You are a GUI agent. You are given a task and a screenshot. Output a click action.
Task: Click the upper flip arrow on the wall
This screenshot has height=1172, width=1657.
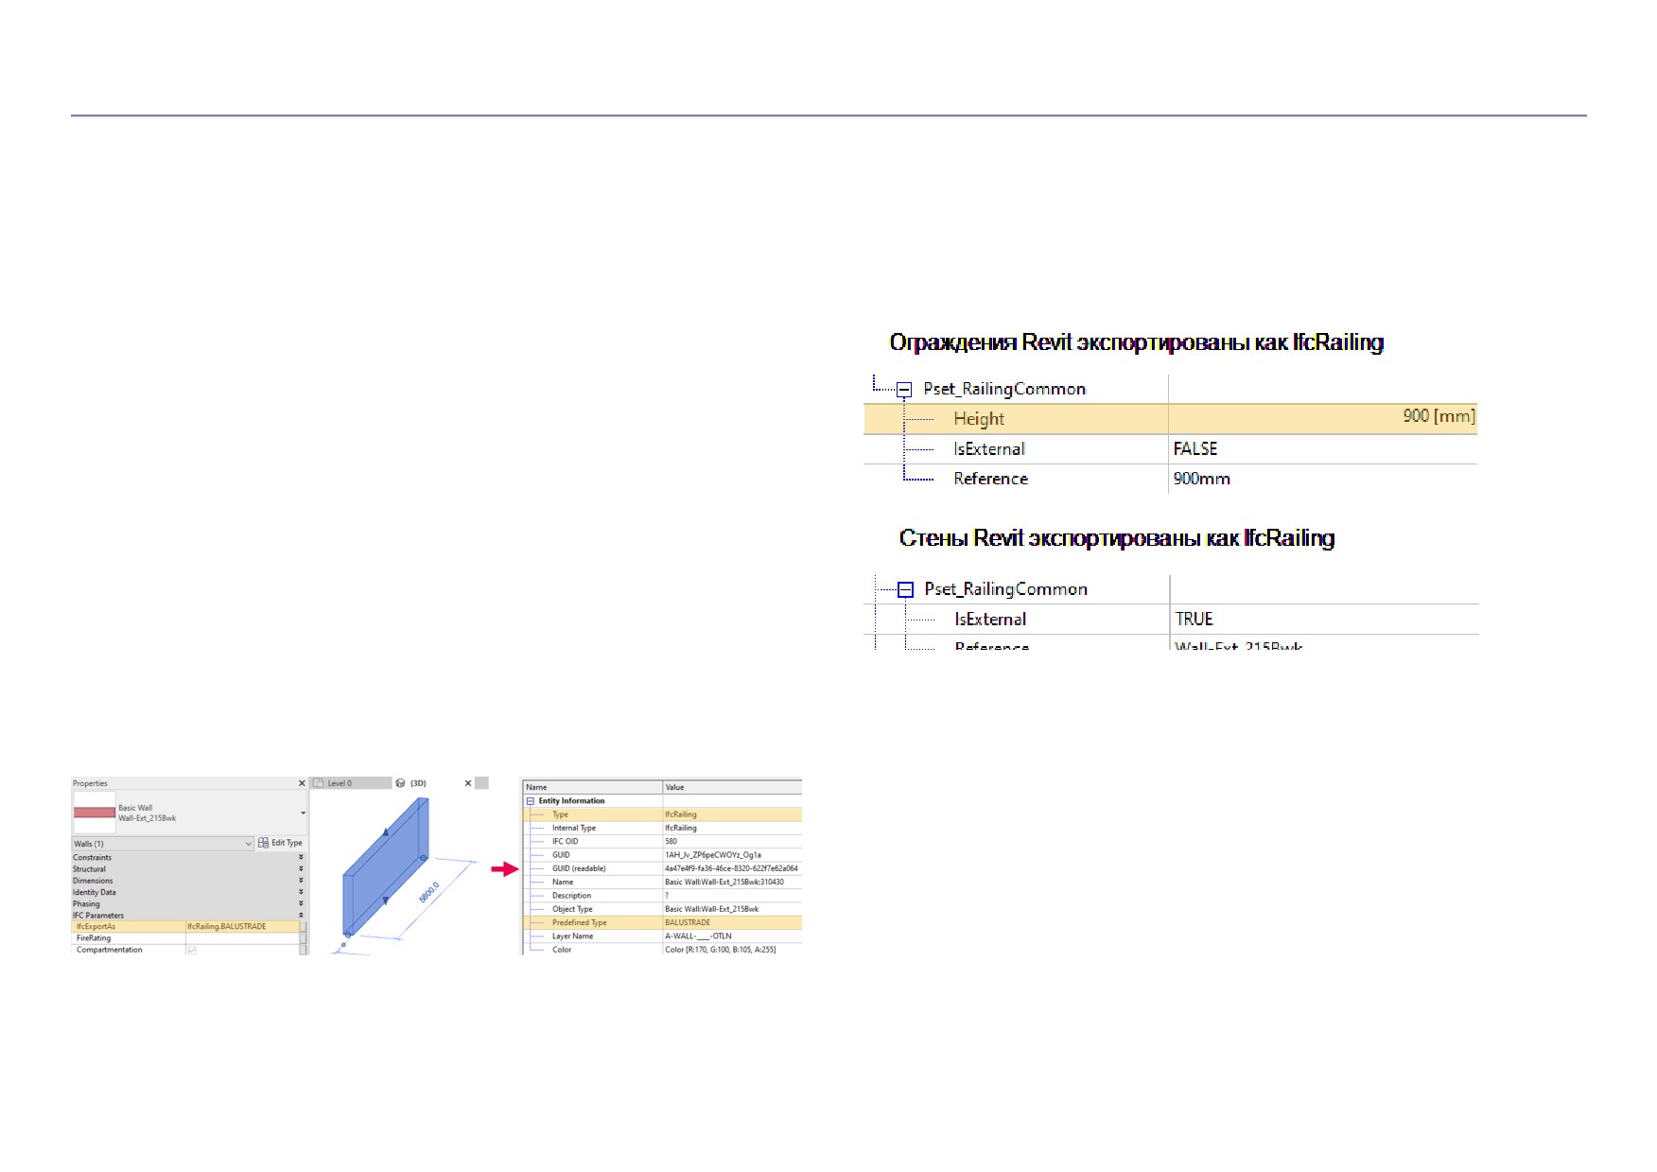386,832
